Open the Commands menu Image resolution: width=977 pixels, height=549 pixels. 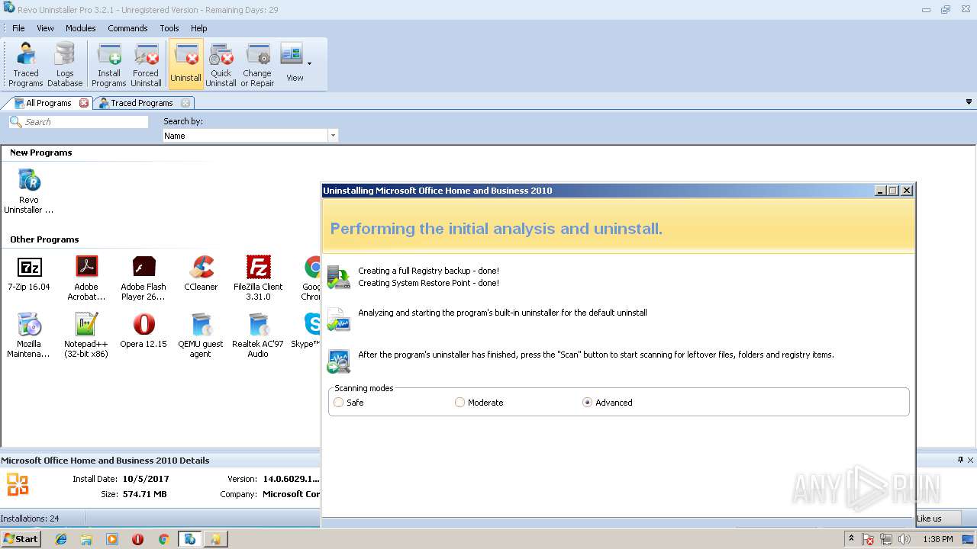point(127,28)
